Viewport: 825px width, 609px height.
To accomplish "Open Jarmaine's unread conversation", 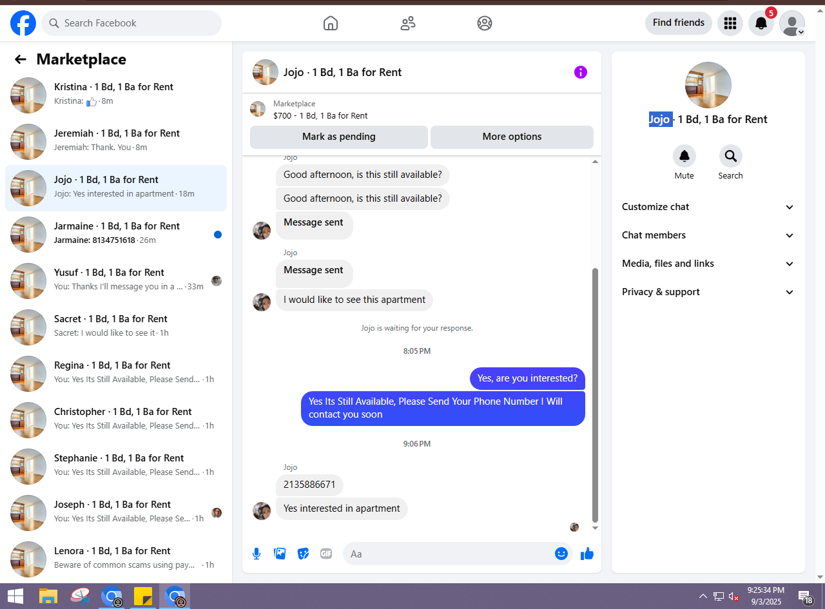I will click(116, 235).
